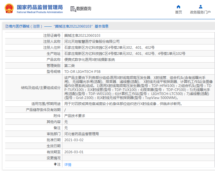
Task: Click the 政务服务门户 user icon
Action: [x=201, y=7]
